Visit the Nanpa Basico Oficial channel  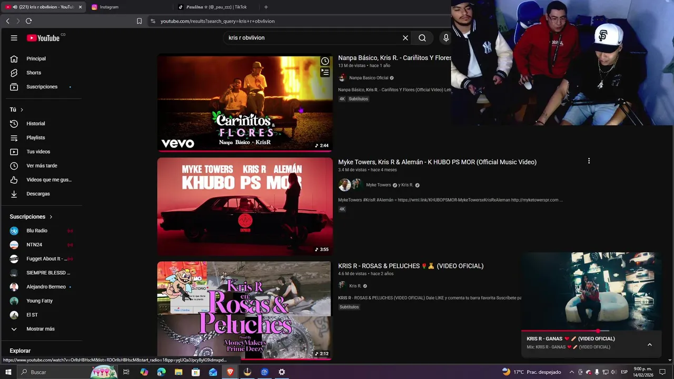(x=369, y=78)
